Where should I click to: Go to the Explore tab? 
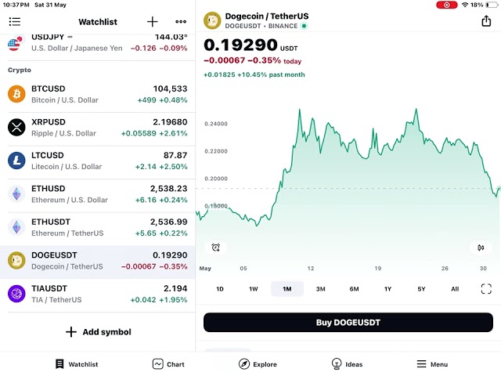[x=258, y=363]
